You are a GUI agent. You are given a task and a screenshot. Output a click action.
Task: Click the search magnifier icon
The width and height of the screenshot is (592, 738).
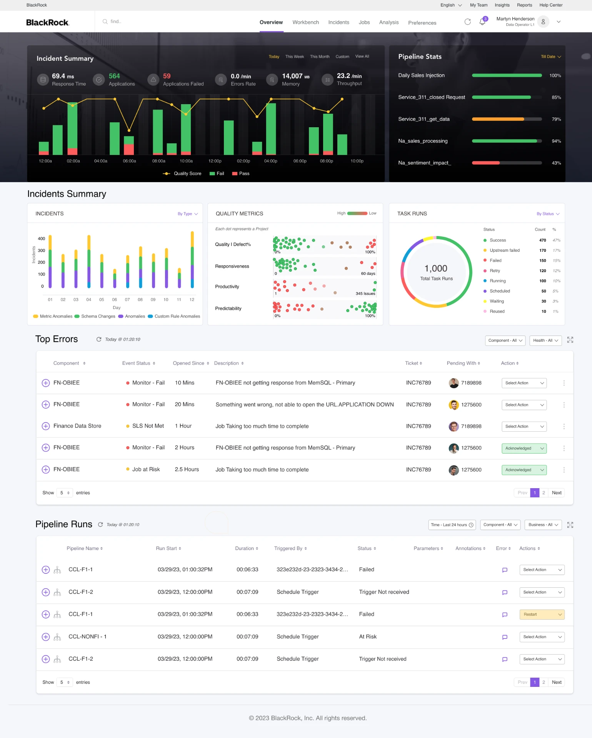[x=105, y=22]
